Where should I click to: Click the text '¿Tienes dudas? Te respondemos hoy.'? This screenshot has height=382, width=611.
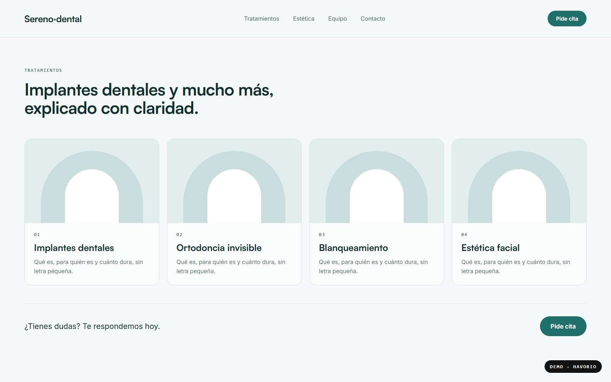click(x=92, y=326)
